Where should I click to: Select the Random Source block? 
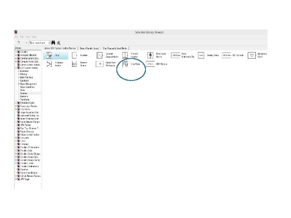[80, 64]
